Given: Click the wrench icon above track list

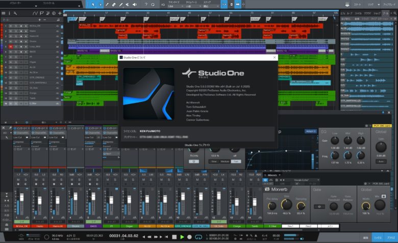Looking at the screenshot, I should pos(15,13).
